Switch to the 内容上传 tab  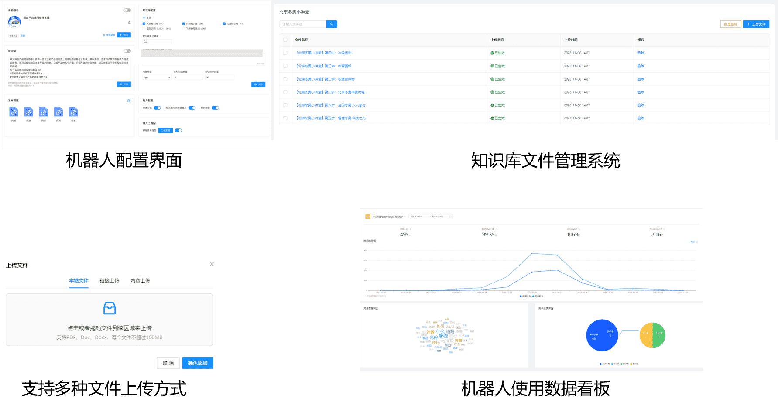tap(140, 281)
